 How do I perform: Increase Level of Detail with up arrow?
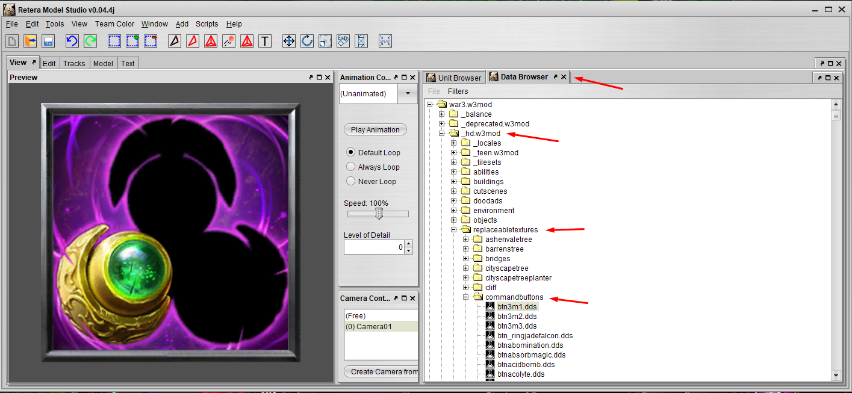pos(409,244)
